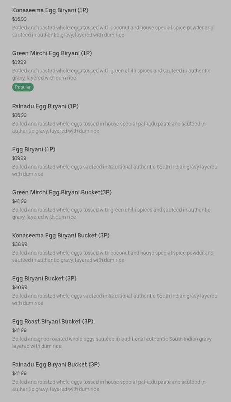Click the Egg Biryani (1P) description text
Image resolution: width=231 pixels, height=402 pixels.
pos(114,170)
